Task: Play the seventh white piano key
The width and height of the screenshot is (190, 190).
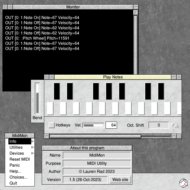Action: click(x=128, y=108)
